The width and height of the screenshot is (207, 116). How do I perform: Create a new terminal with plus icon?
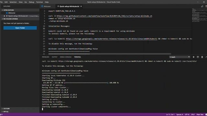click(x=193, y=57)
